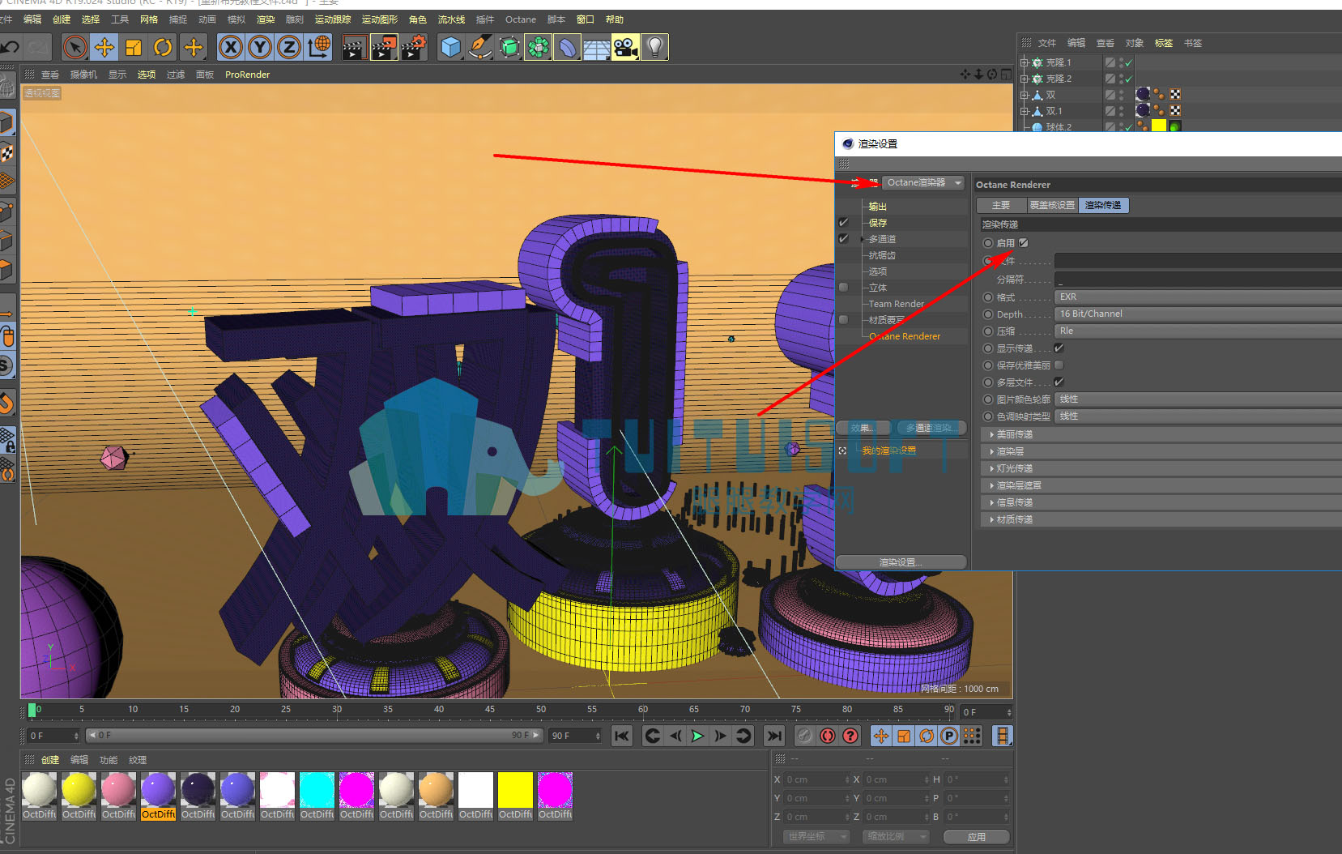Open the Depth 16 Bit/Channel dropdown
Image resolution: width=1342 pixels, height=854 pixels.
[1198, 314]
